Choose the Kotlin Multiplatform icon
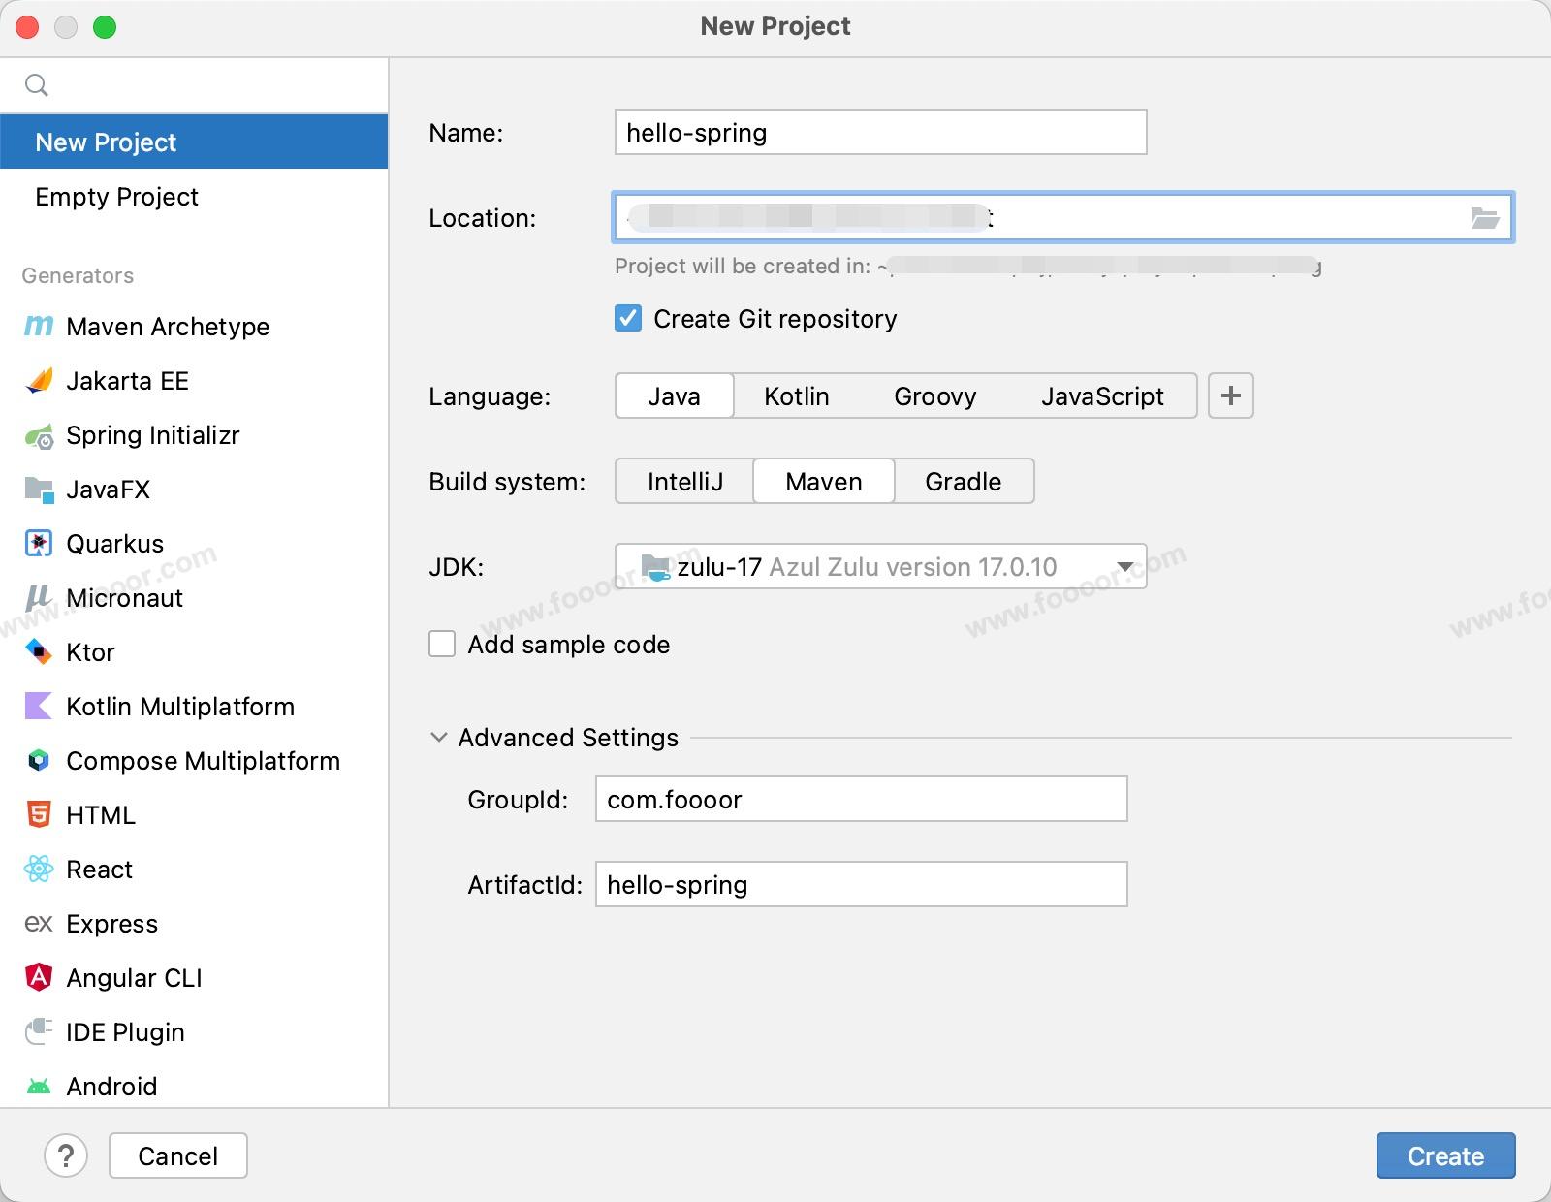The image size is (1551, 1202). click(39, 707)
